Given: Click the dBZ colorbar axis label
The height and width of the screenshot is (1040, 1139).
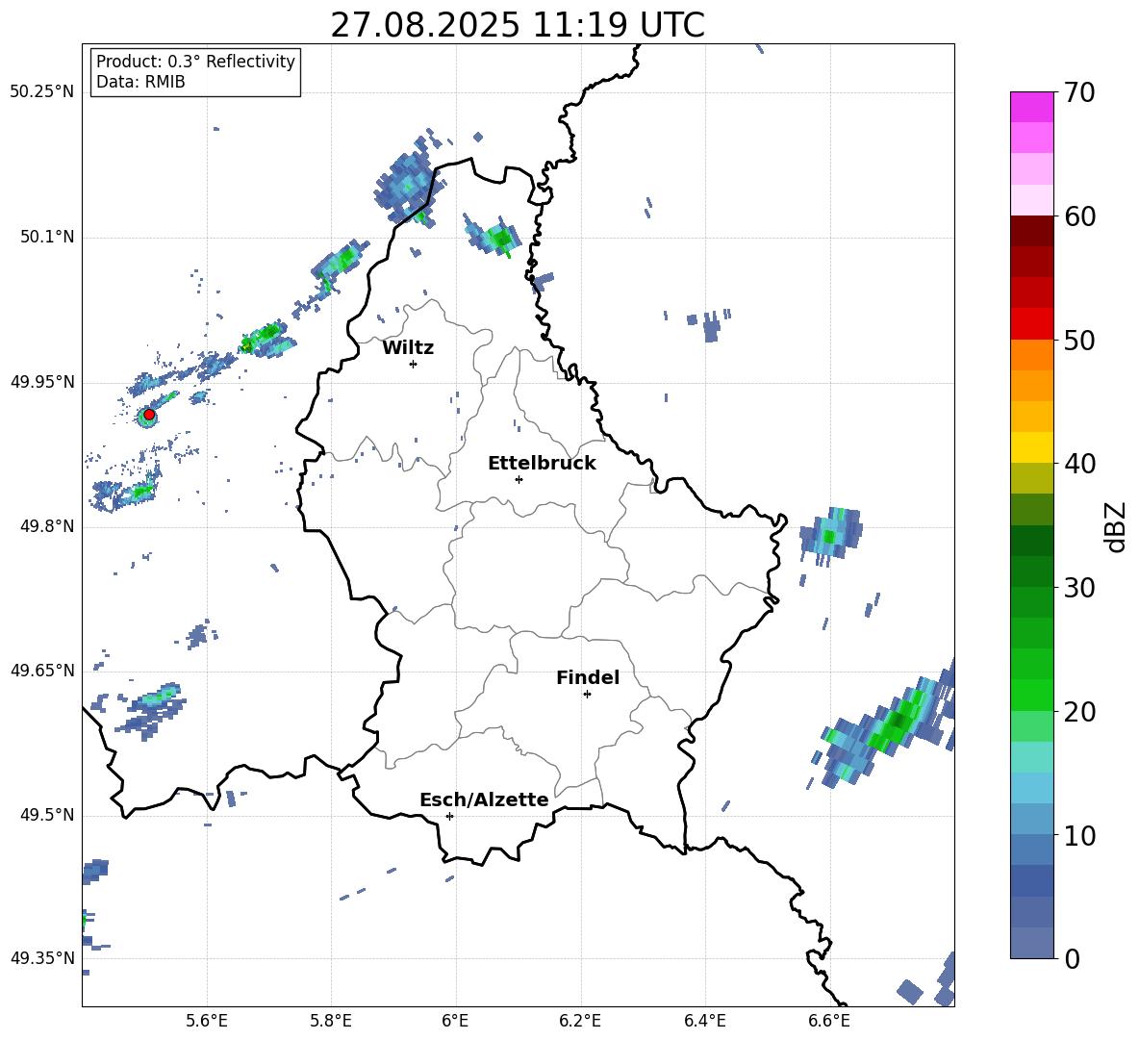Looking at the screenshot, I should point(1117,526).
